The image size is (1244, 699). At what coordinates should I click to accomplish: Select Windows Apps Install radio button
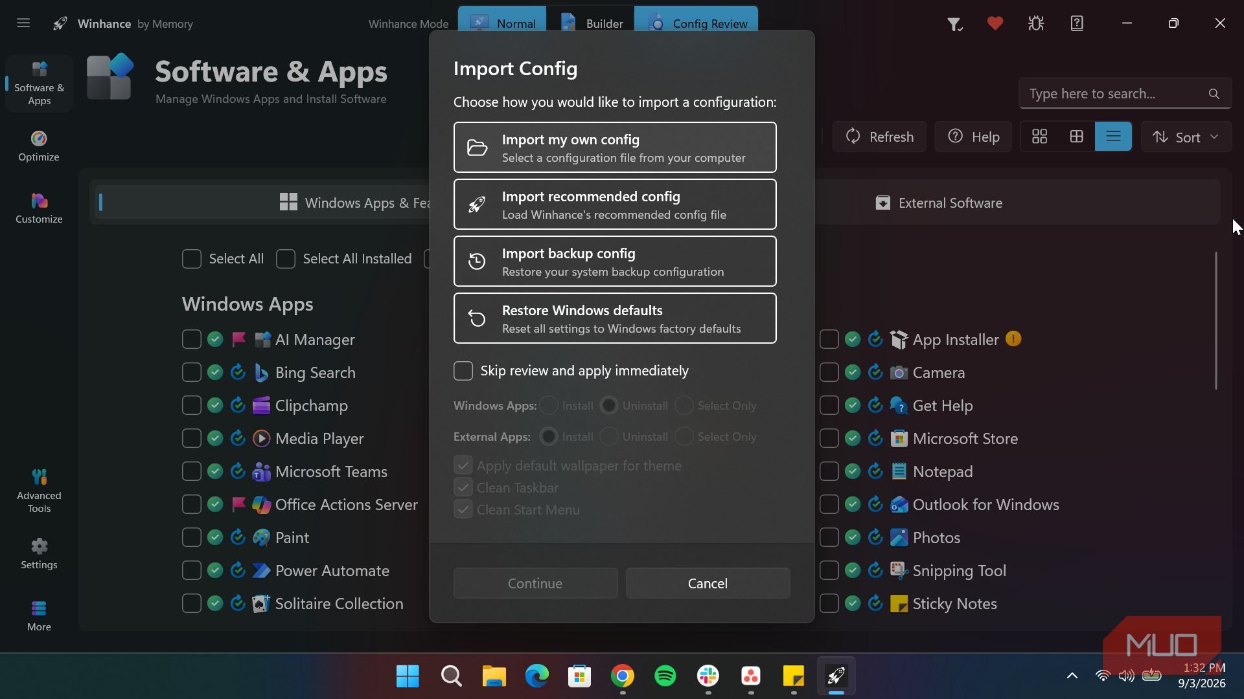pyautogui.click(x=549, y=406)
